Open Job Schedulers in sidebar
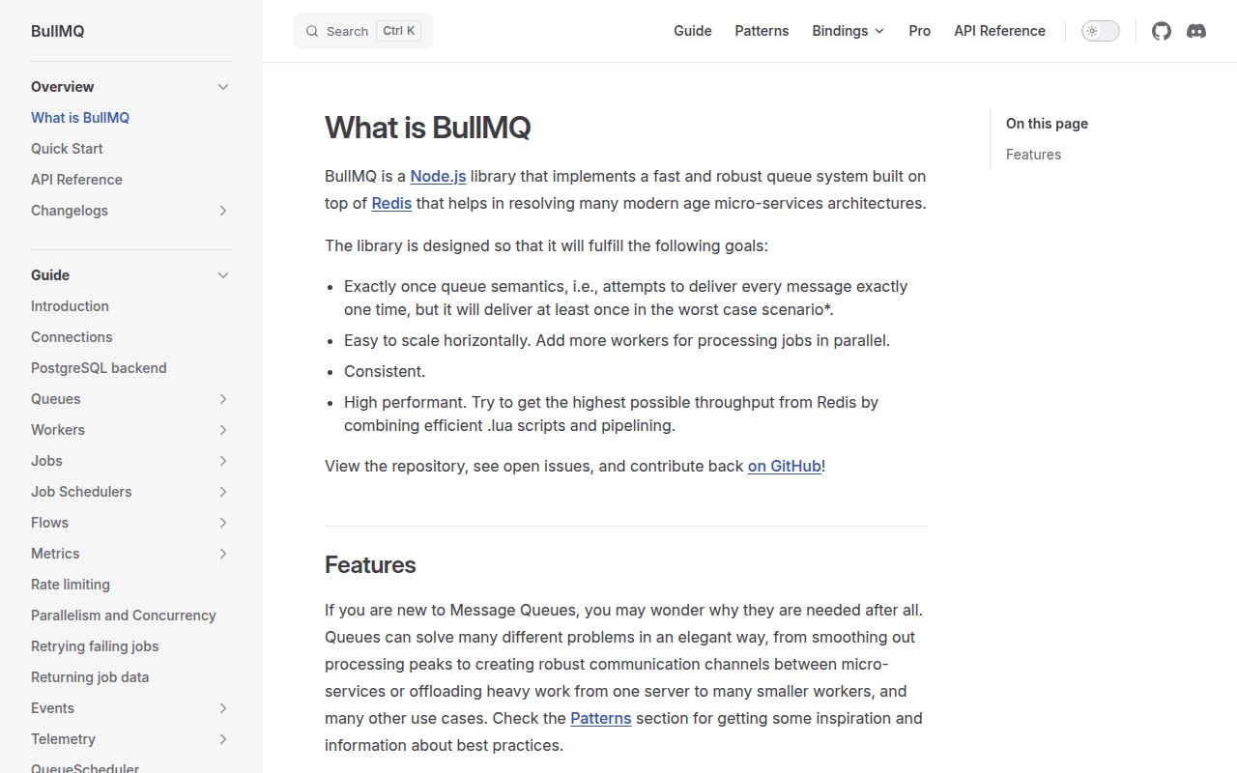The width and height of the screenshot is (1237, 773). (81, 492)
